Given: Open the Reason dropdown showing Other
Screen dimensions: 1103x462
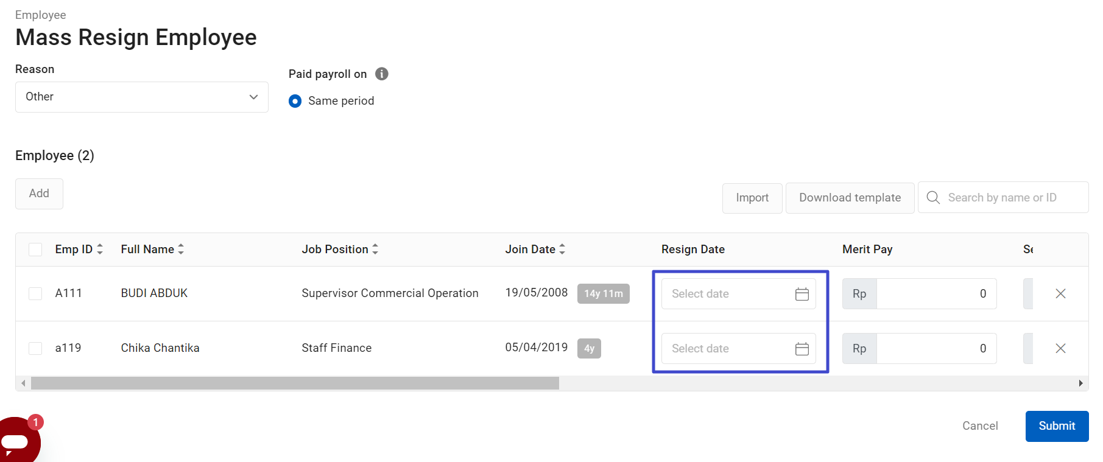Looking at the screenshot, I should (x=141, y=97).
